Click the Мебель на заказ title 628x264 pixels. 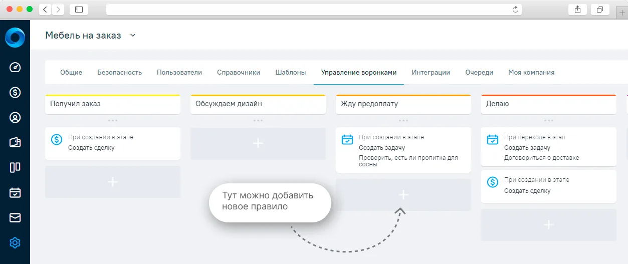click(83, 36)
